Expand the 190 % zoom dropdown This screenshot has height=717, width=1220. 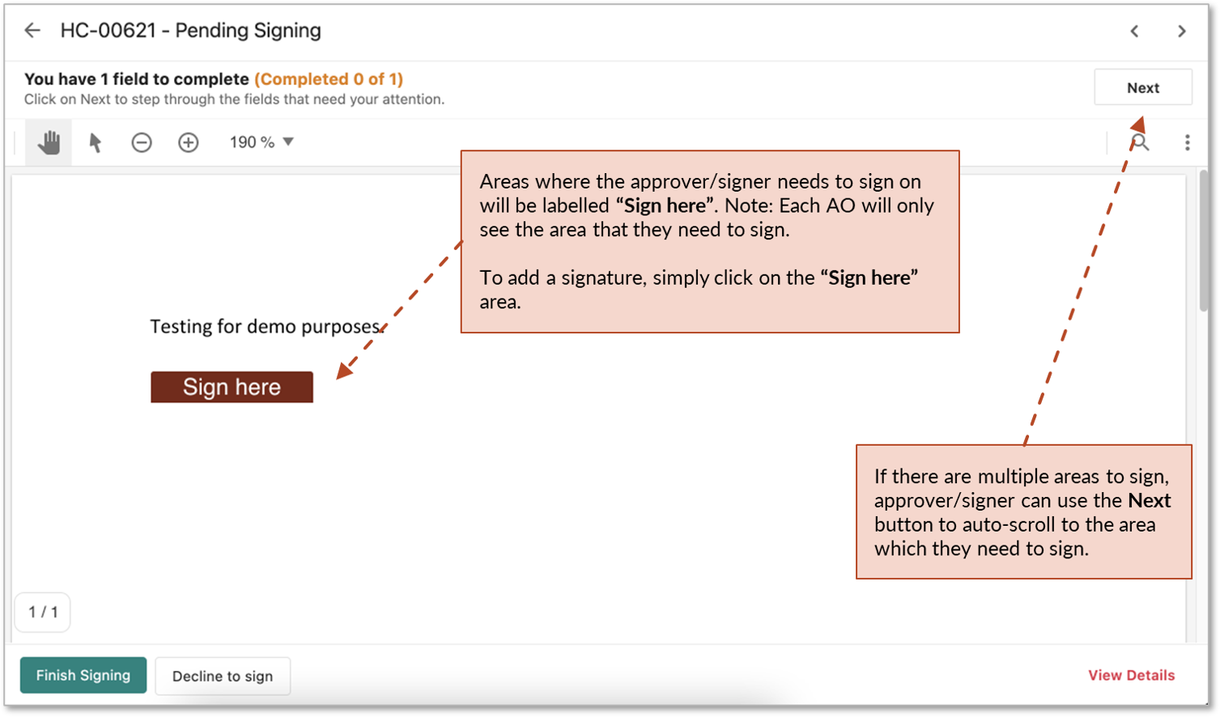click(x=261, y=142)
